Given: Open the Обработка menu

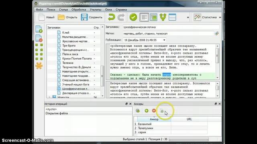Looking at the screenshot, I should point(79,10).
